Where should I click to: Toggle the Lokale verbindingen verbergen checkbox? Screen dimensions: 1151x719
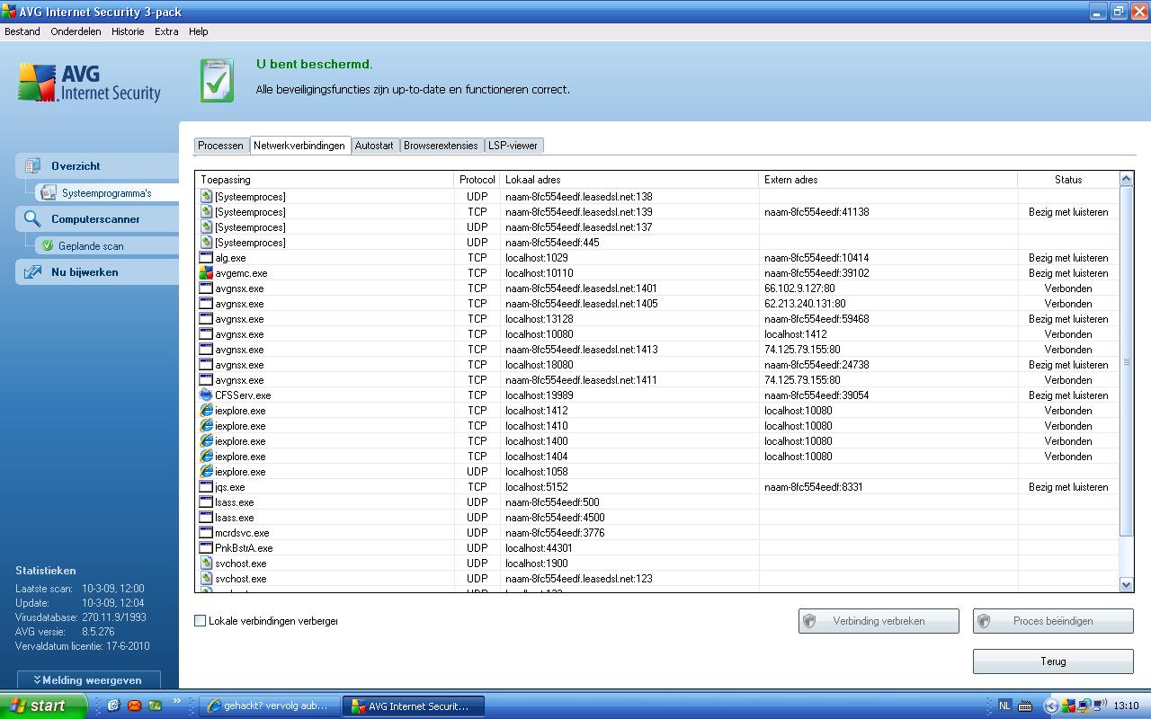201,621
